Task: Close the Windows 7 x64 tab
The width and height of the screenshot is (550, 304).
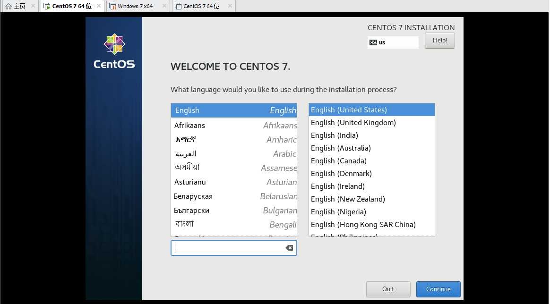Action: click(x=164, y=6)
